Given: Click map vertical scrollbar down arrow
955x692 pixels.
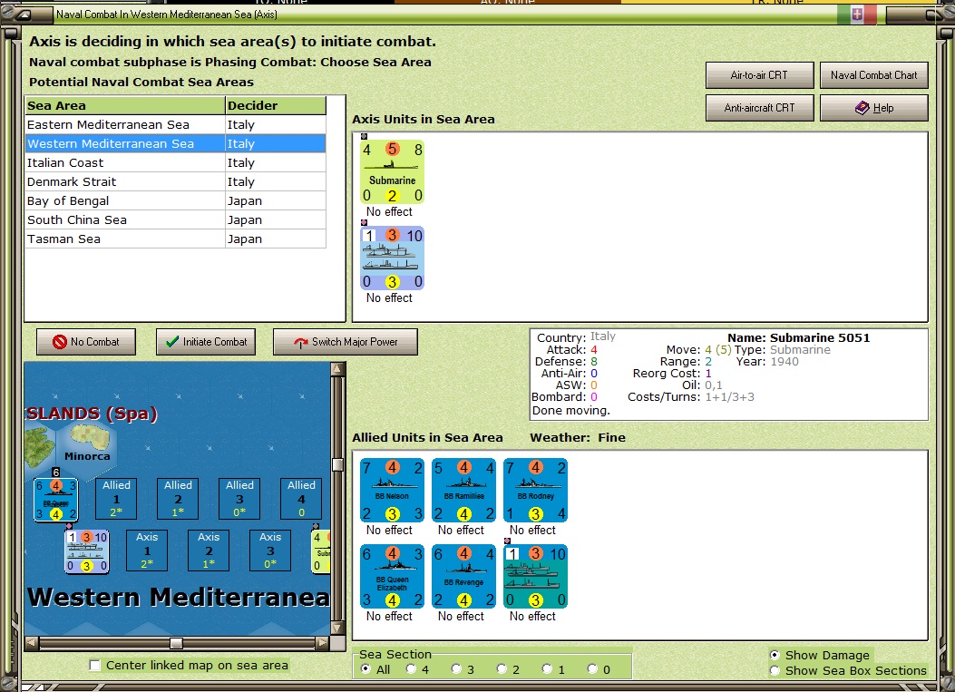Looking at the screenshot, I should (x=337, y=628).
